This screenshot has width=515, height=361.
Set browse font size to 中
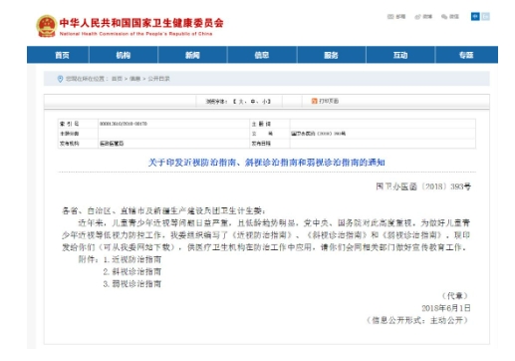tap(253, 101)
